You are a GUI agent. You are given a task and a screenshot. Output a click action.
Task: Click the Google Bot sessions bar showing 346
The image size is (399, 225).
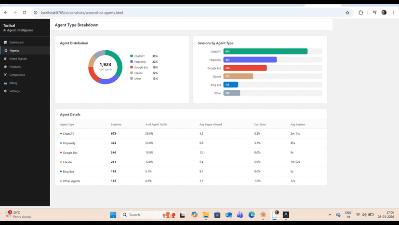[x=245, y=68]
